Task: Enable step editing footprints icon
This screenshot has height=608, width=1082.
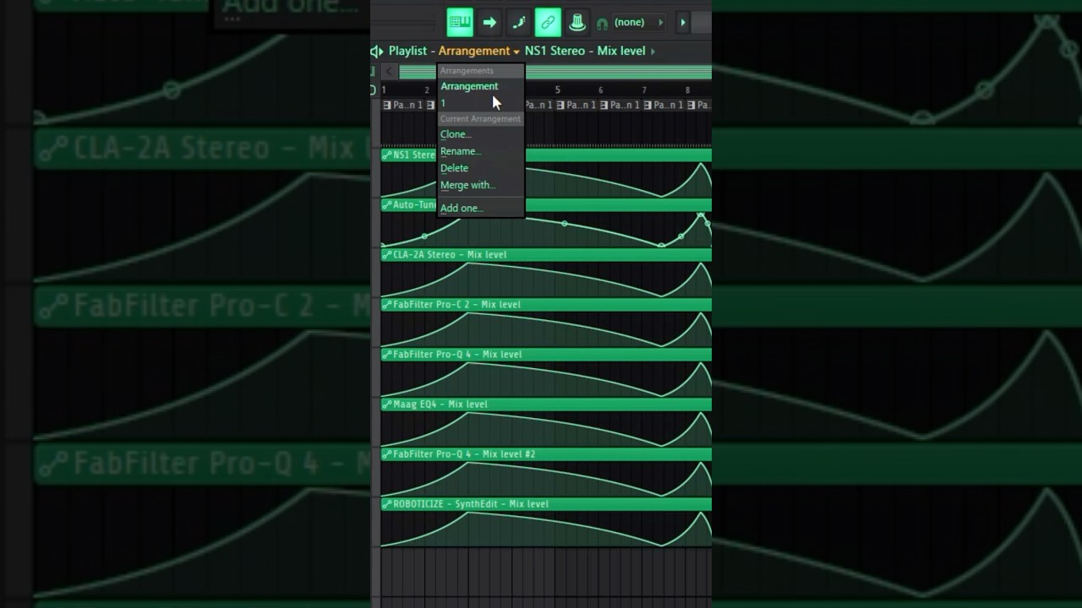Action: (519, 23)
